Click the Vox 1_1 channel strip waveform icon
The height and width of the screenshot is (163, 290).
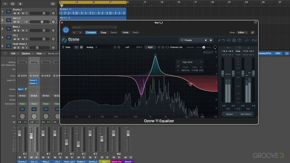point(34,109)
